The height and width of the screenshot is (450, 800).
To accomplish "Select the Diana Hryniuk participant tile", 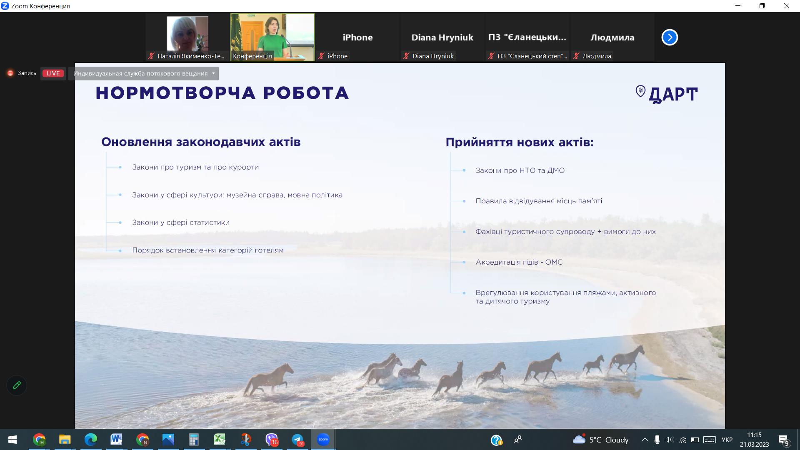I will tap(442, 37).
